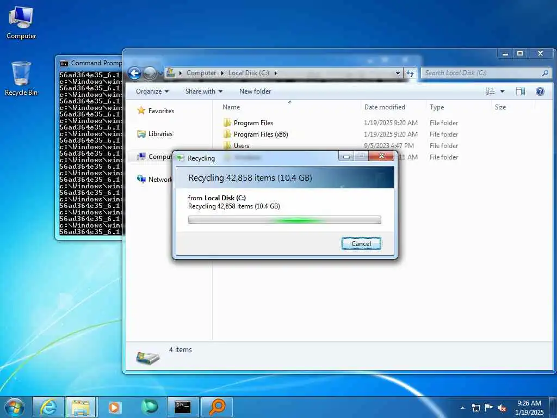
Task: Click the drive icon in details pane
Action: (x=148, y=358)
